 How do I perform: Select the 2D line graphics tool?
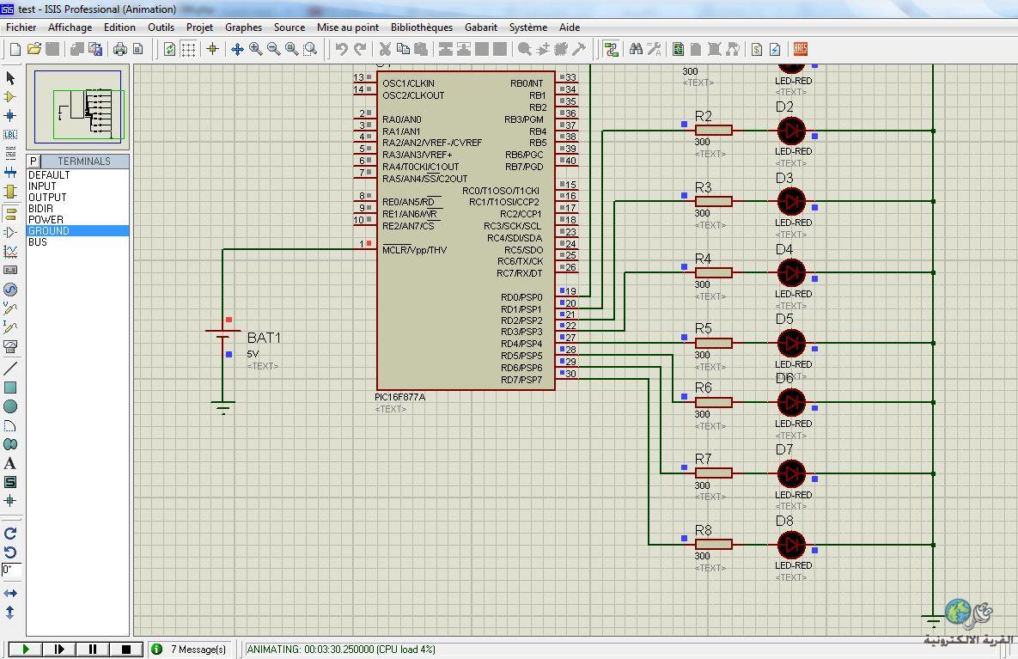(x=10, y=368)
